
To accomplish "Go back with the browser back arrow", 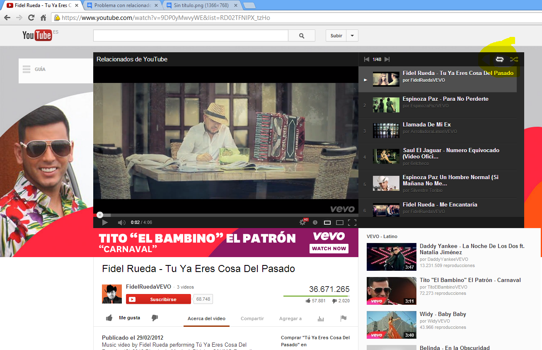I will 7,18.
